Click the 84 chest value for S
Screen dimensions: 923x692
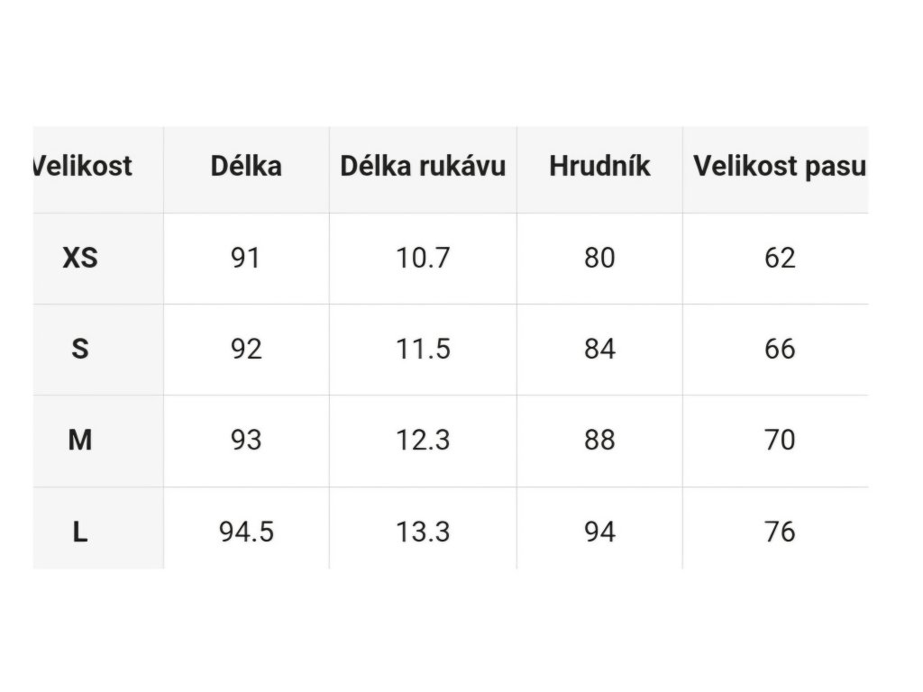pos(599,349)
